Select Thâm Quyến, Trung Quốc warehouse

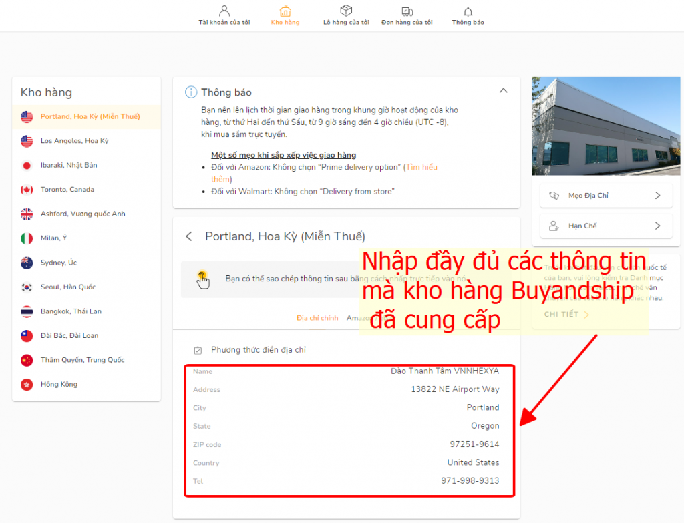[86, 360]
